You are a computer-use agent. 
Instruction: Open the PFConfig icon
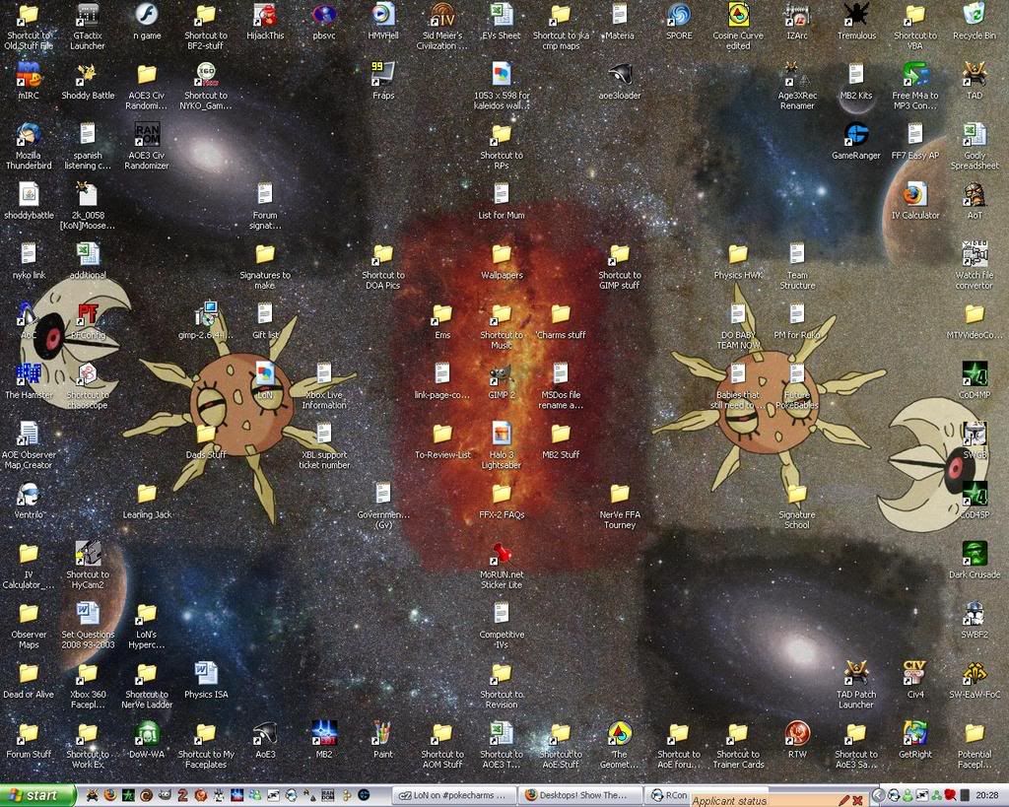tap(88, 314)
